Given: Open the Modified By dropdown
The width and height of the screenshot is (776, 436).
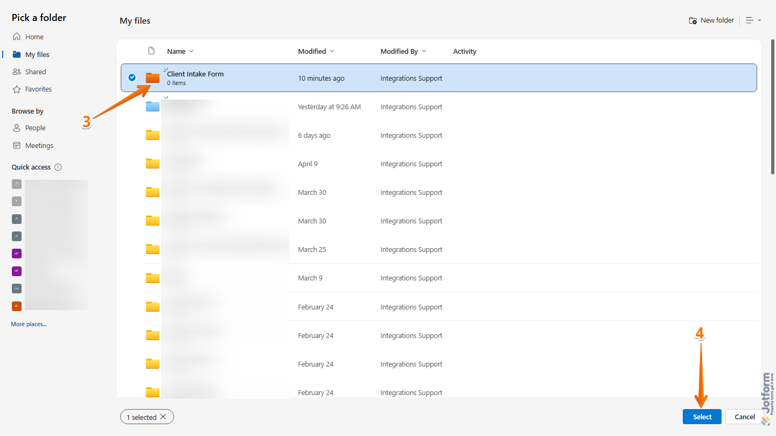Looking at the screenshot, I should (425, 51).
